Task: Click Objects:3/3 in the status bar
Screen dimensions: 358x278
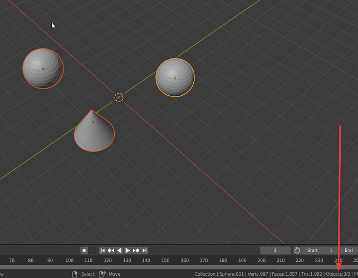Action: tap(338, 274)
